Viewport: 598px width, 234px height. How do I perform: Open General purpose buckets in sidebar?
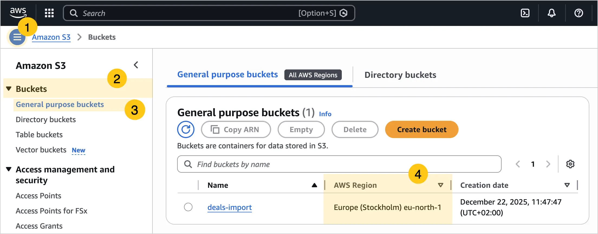60,105
